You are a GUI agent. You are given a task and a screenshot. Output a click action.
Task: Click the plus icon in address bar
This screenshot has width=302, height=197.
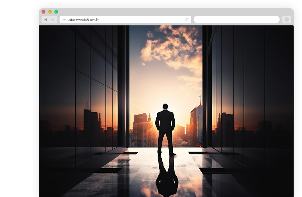click(x=64, y=19)
